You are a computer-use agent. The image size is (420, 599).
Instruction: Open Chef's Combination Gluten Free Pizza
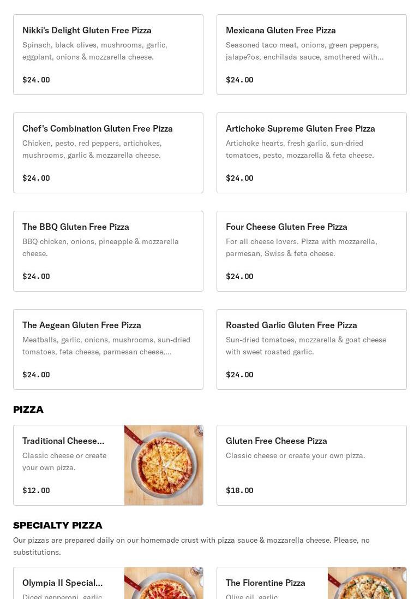pyautogui.click(x=97, y=129)
